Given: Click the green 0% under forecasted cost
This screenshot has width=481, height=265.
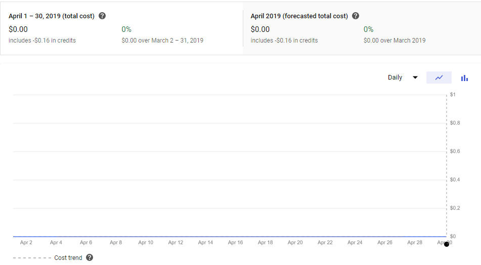Looking at the screenshot, I should tap(368, 29).
